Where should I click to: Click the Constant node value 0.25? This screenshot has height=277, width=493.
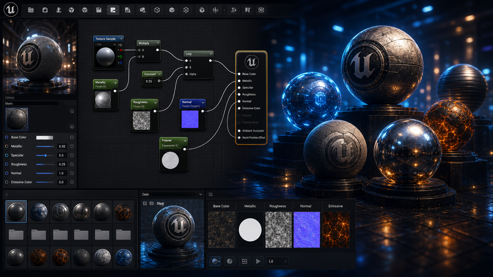click(149, 81)
